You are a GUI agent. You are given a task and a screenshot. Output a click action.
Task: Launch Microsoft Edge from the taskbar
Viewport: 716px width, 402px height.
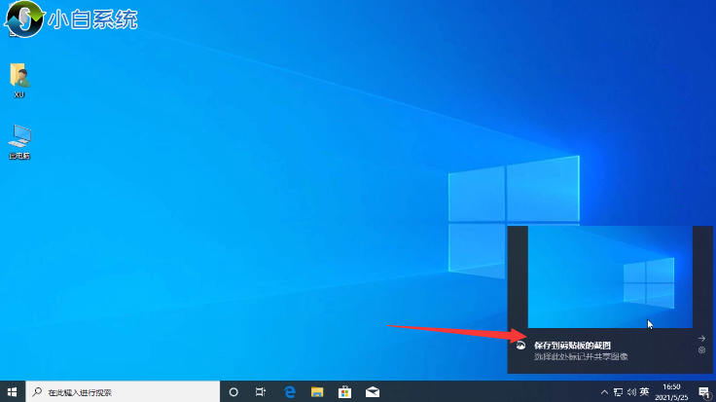pos(289,391)
